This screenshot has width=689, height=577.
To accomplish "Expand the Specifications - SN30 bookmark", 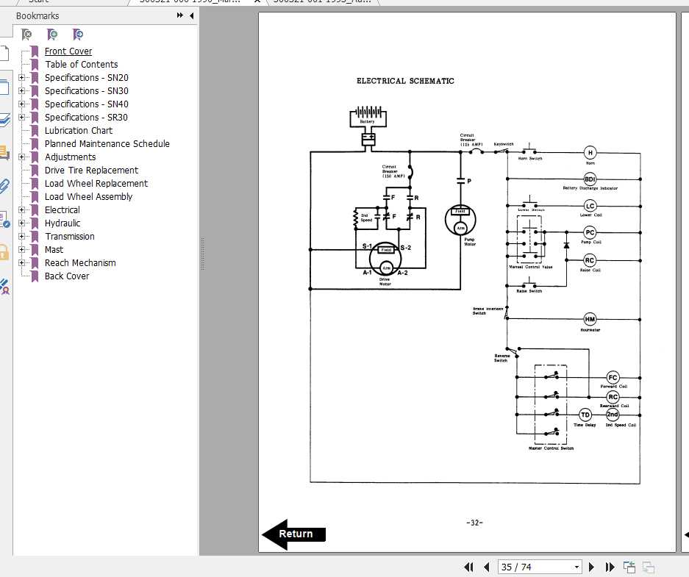I will (x=21, y=91).
